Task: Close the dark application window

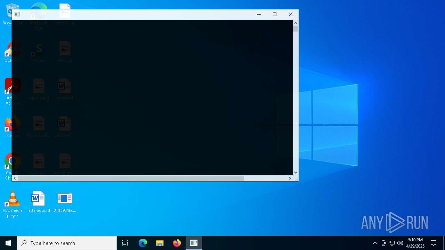Action: point(291,14)
